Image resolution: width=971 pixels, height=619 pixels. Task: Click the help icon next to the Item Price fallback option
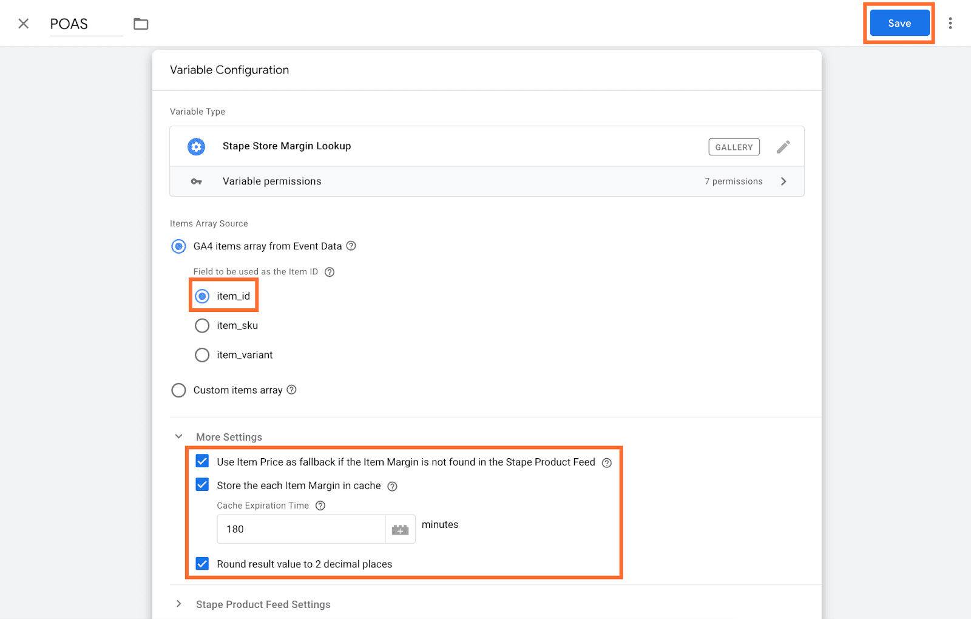(x=607, y=462)
